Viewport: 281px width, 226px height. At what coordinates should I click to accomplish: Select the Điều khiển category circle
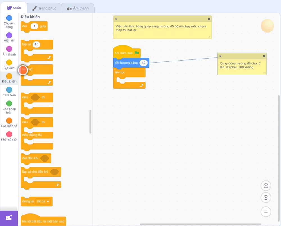pyautogui.click(x=9, y=76)
